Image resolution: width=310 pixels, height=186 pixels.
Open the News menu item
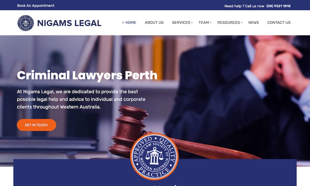tap(254, 23)
